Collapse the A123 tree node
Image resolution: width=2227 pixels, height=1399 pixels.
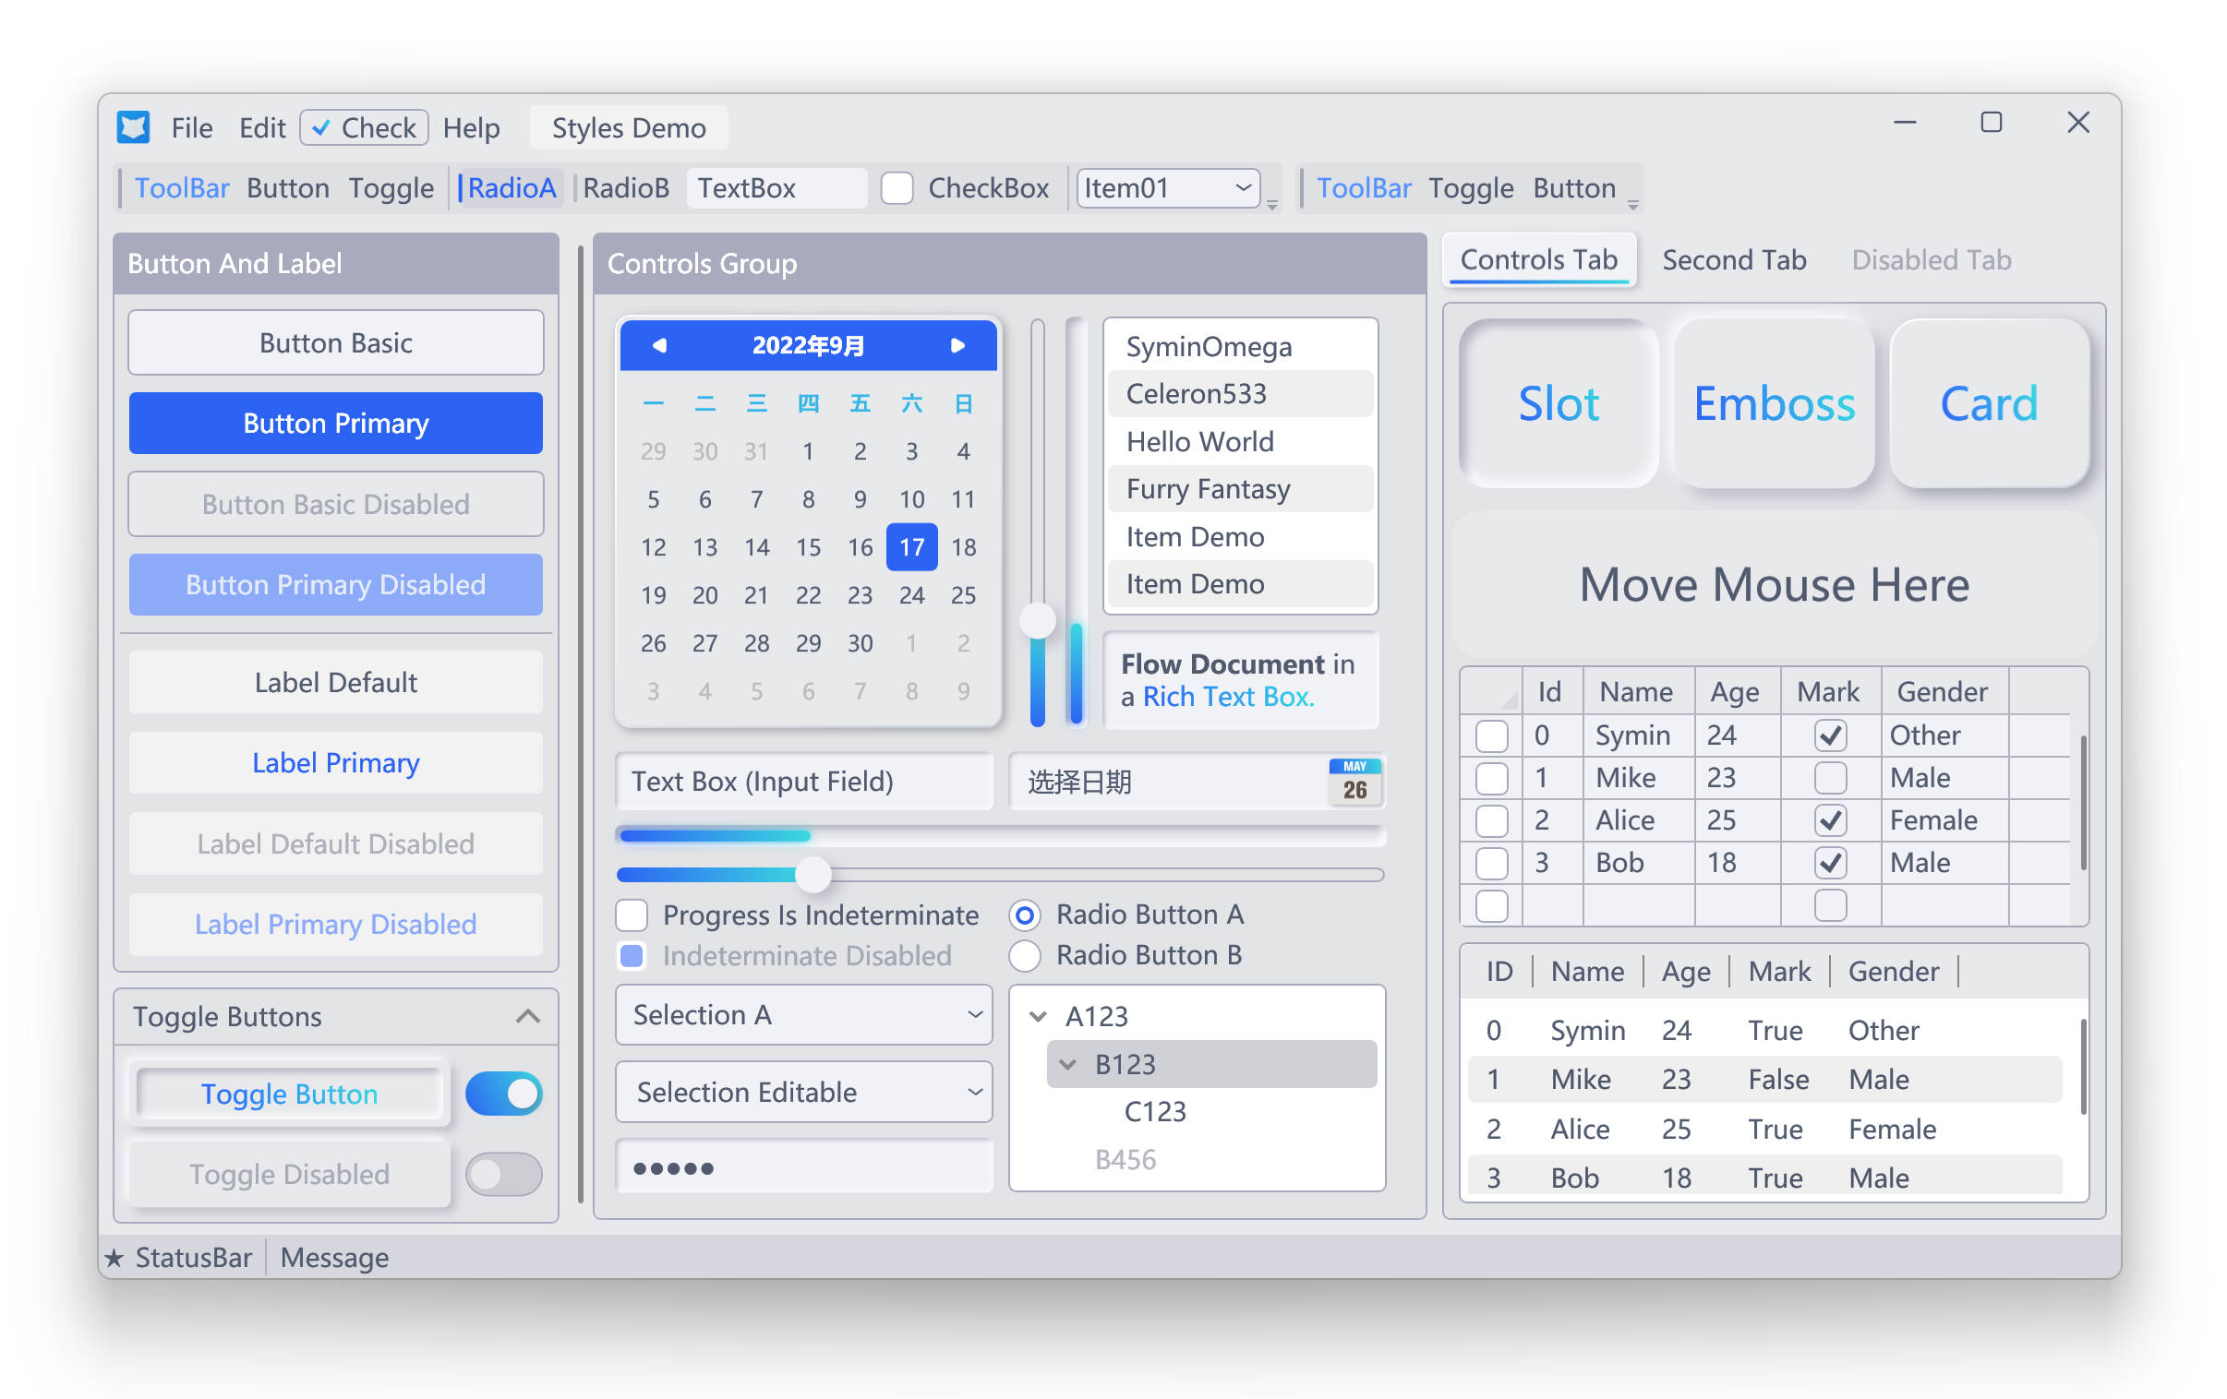click(1038, 1016)
